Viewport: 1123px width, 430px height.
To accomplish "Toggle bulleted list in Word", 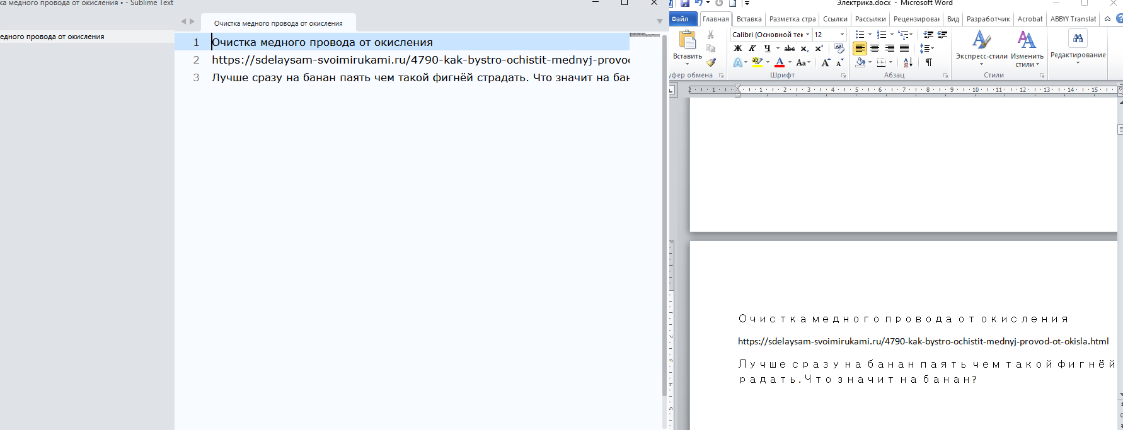I will click(860, 35).
